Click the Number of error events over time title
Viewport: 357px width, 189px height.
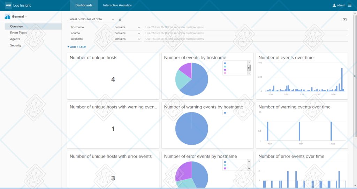click(x=291, y=157)
